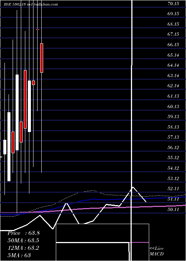Click the BSE chart title text
The image size is (186, 261).
click(x=31, y=4)
